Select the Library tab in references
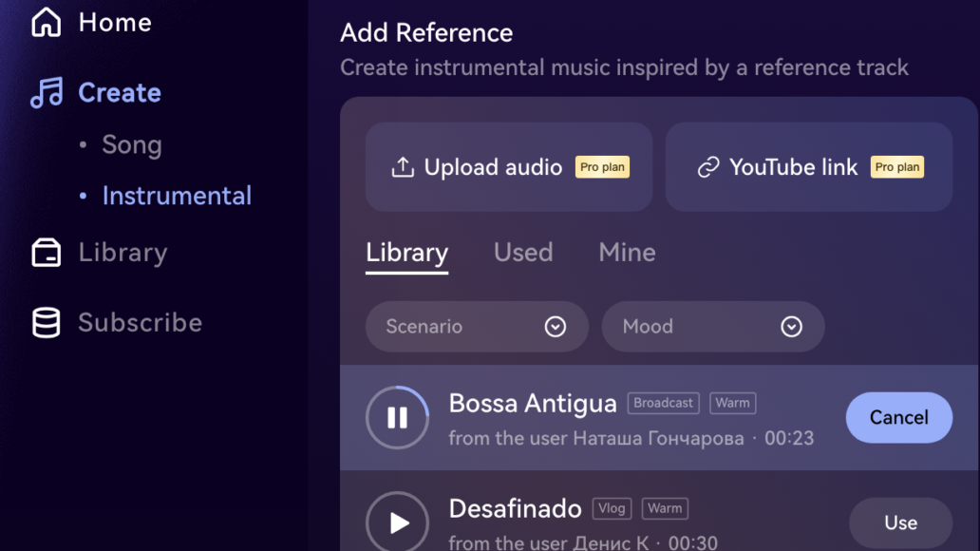The image size is (980, 551). 406,254
